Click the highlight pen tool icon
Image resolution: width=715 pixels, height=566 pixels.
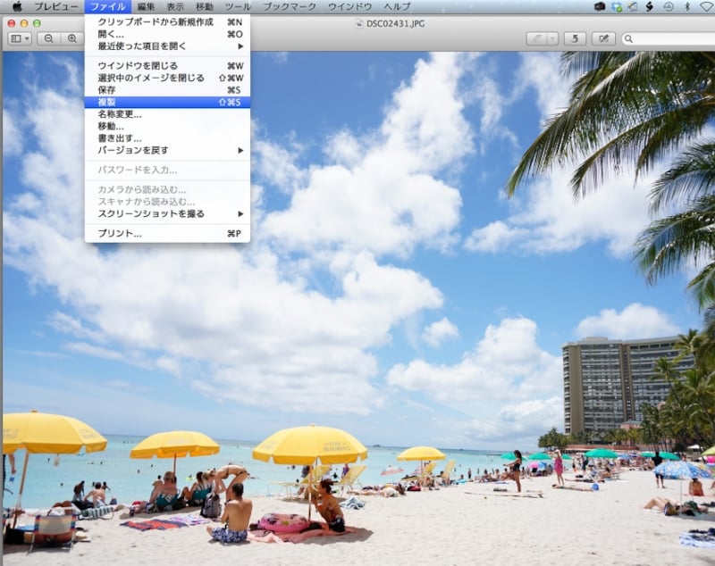tap(537, 38)
